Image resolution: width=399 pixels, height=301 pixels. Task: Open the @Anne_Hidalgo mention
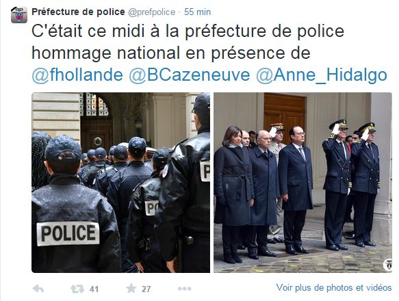click(x=322, y=75)
